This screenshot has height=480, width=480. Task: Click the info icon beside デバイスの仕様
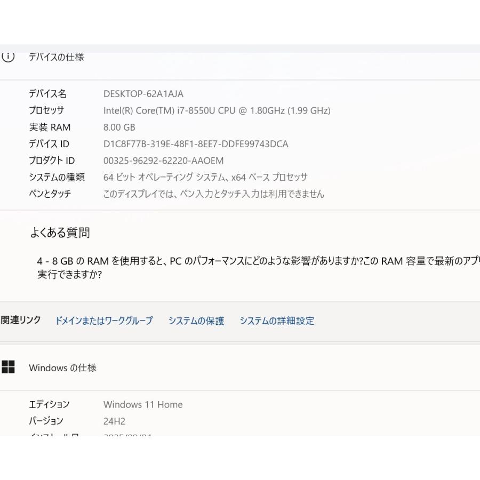coord(8,57)
